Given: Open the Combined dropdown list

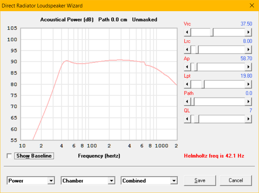Looking at the screenshot, I should [x=174, y=180].
